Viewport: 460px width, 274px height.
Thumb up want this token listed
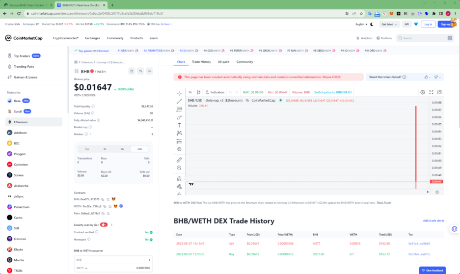click(426, 77)
